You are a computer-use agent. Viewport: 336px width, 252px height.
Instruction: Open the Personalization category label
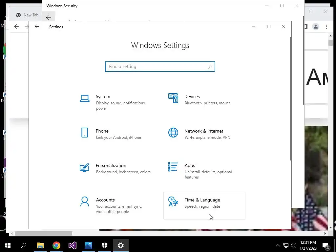[111, 165]
